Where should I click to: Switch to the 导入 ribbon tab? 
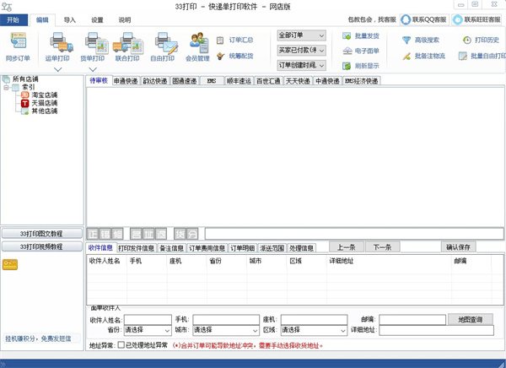pyautogui.click(x=70, y=19)
